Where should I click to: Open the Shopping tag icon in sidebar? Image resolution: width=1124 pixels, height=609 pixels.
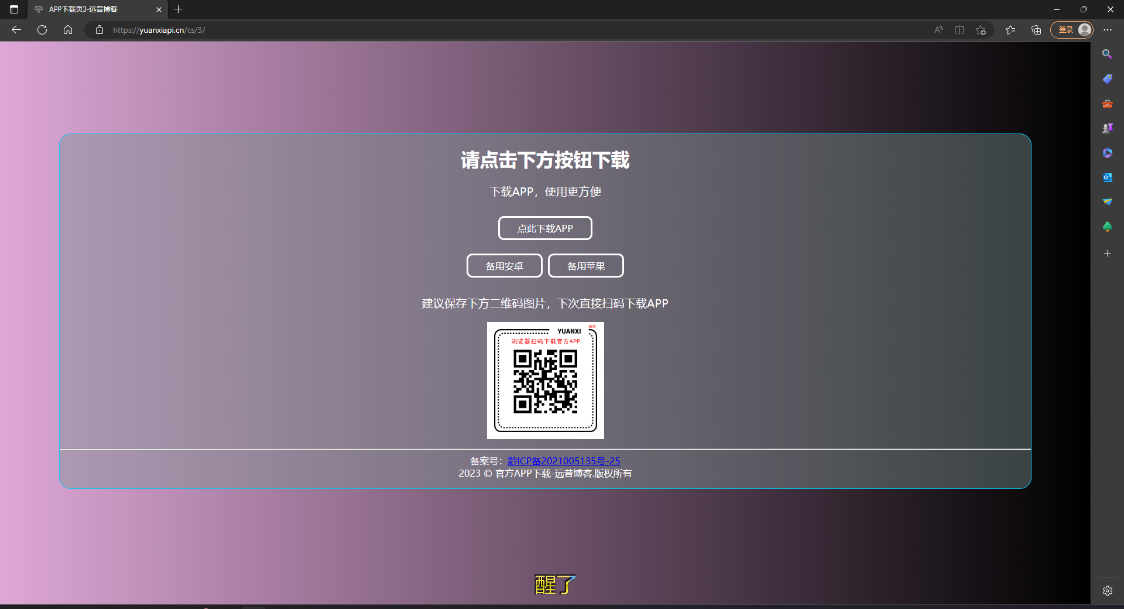click(1107, 79)
